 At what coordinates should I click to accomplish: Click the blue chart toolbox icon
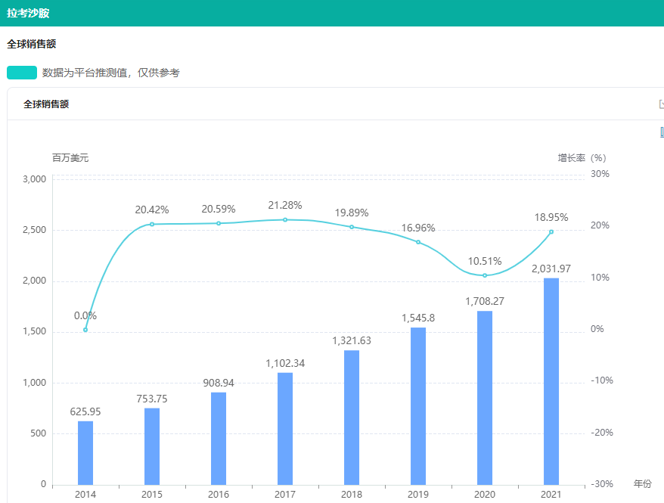click(x=662, y=132)
